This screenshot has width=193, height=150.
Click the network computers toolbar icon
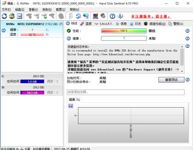86,16
